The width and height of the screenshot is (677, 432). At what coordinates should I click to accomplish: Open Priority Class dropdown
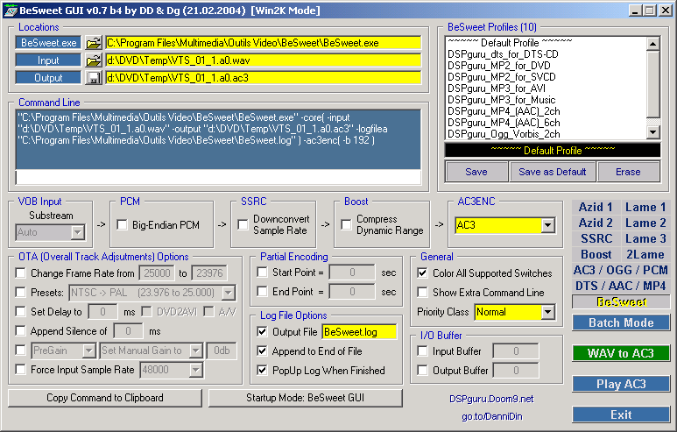tap(548, 312)
